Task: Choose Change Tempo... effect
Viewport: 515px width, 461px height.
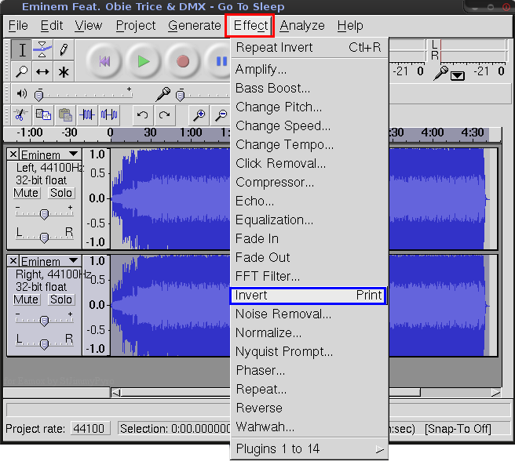Action: pyautogui.click(x=309, y=145)
